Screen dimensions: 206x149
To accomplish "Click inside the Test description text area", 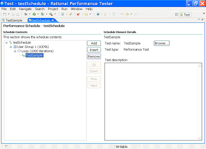I will click(x=152, y=101).
